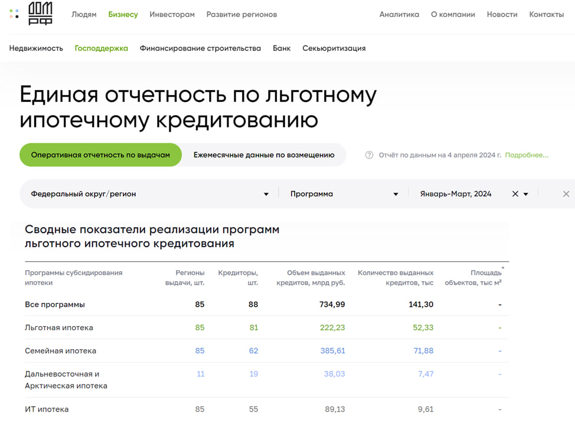Click ИТ ипотека count 9,61
Viewport: 575px width, 424px height.
click(x=426, y=409)
